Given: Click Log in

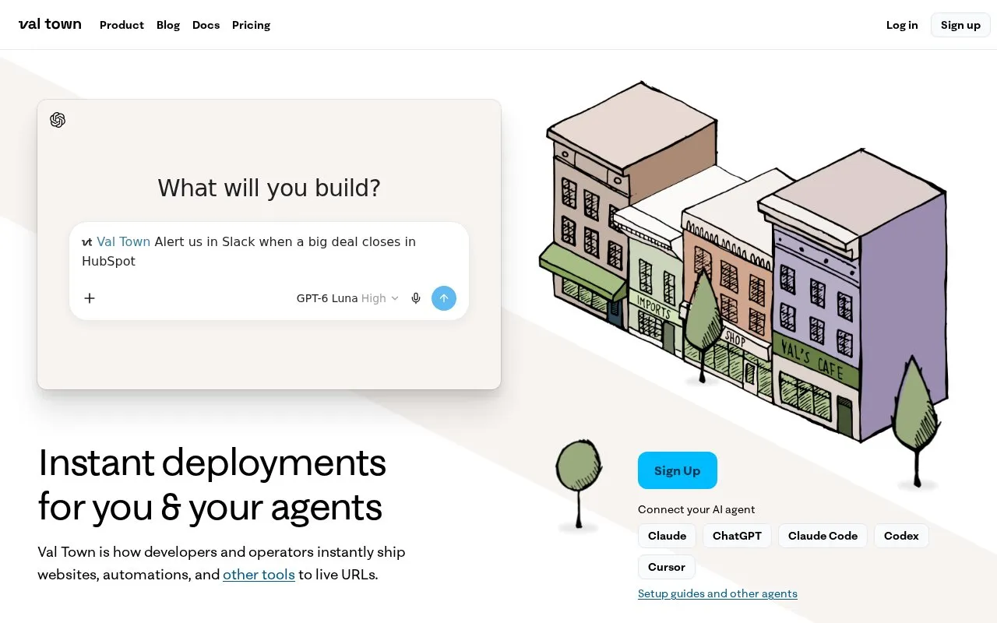Looking at the screenshot, I should tap(902, 25).
